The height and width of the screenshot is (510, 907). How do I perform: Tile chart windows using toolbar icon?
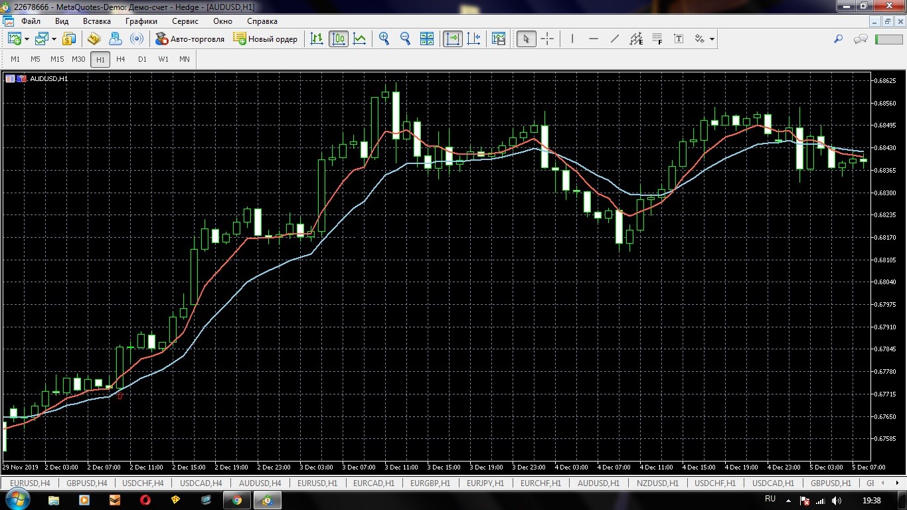click(x=427, y=39)
